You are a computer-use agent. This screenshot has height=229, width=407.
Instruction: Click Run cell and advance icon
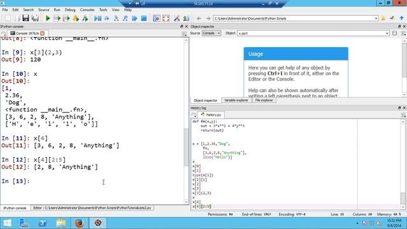pos(66,18)
